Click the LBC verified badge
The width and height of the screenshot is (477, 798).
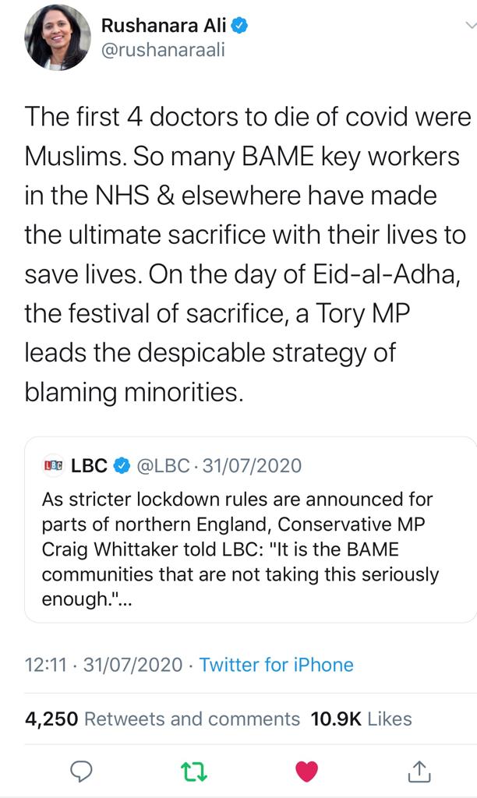tap(122, 466)
